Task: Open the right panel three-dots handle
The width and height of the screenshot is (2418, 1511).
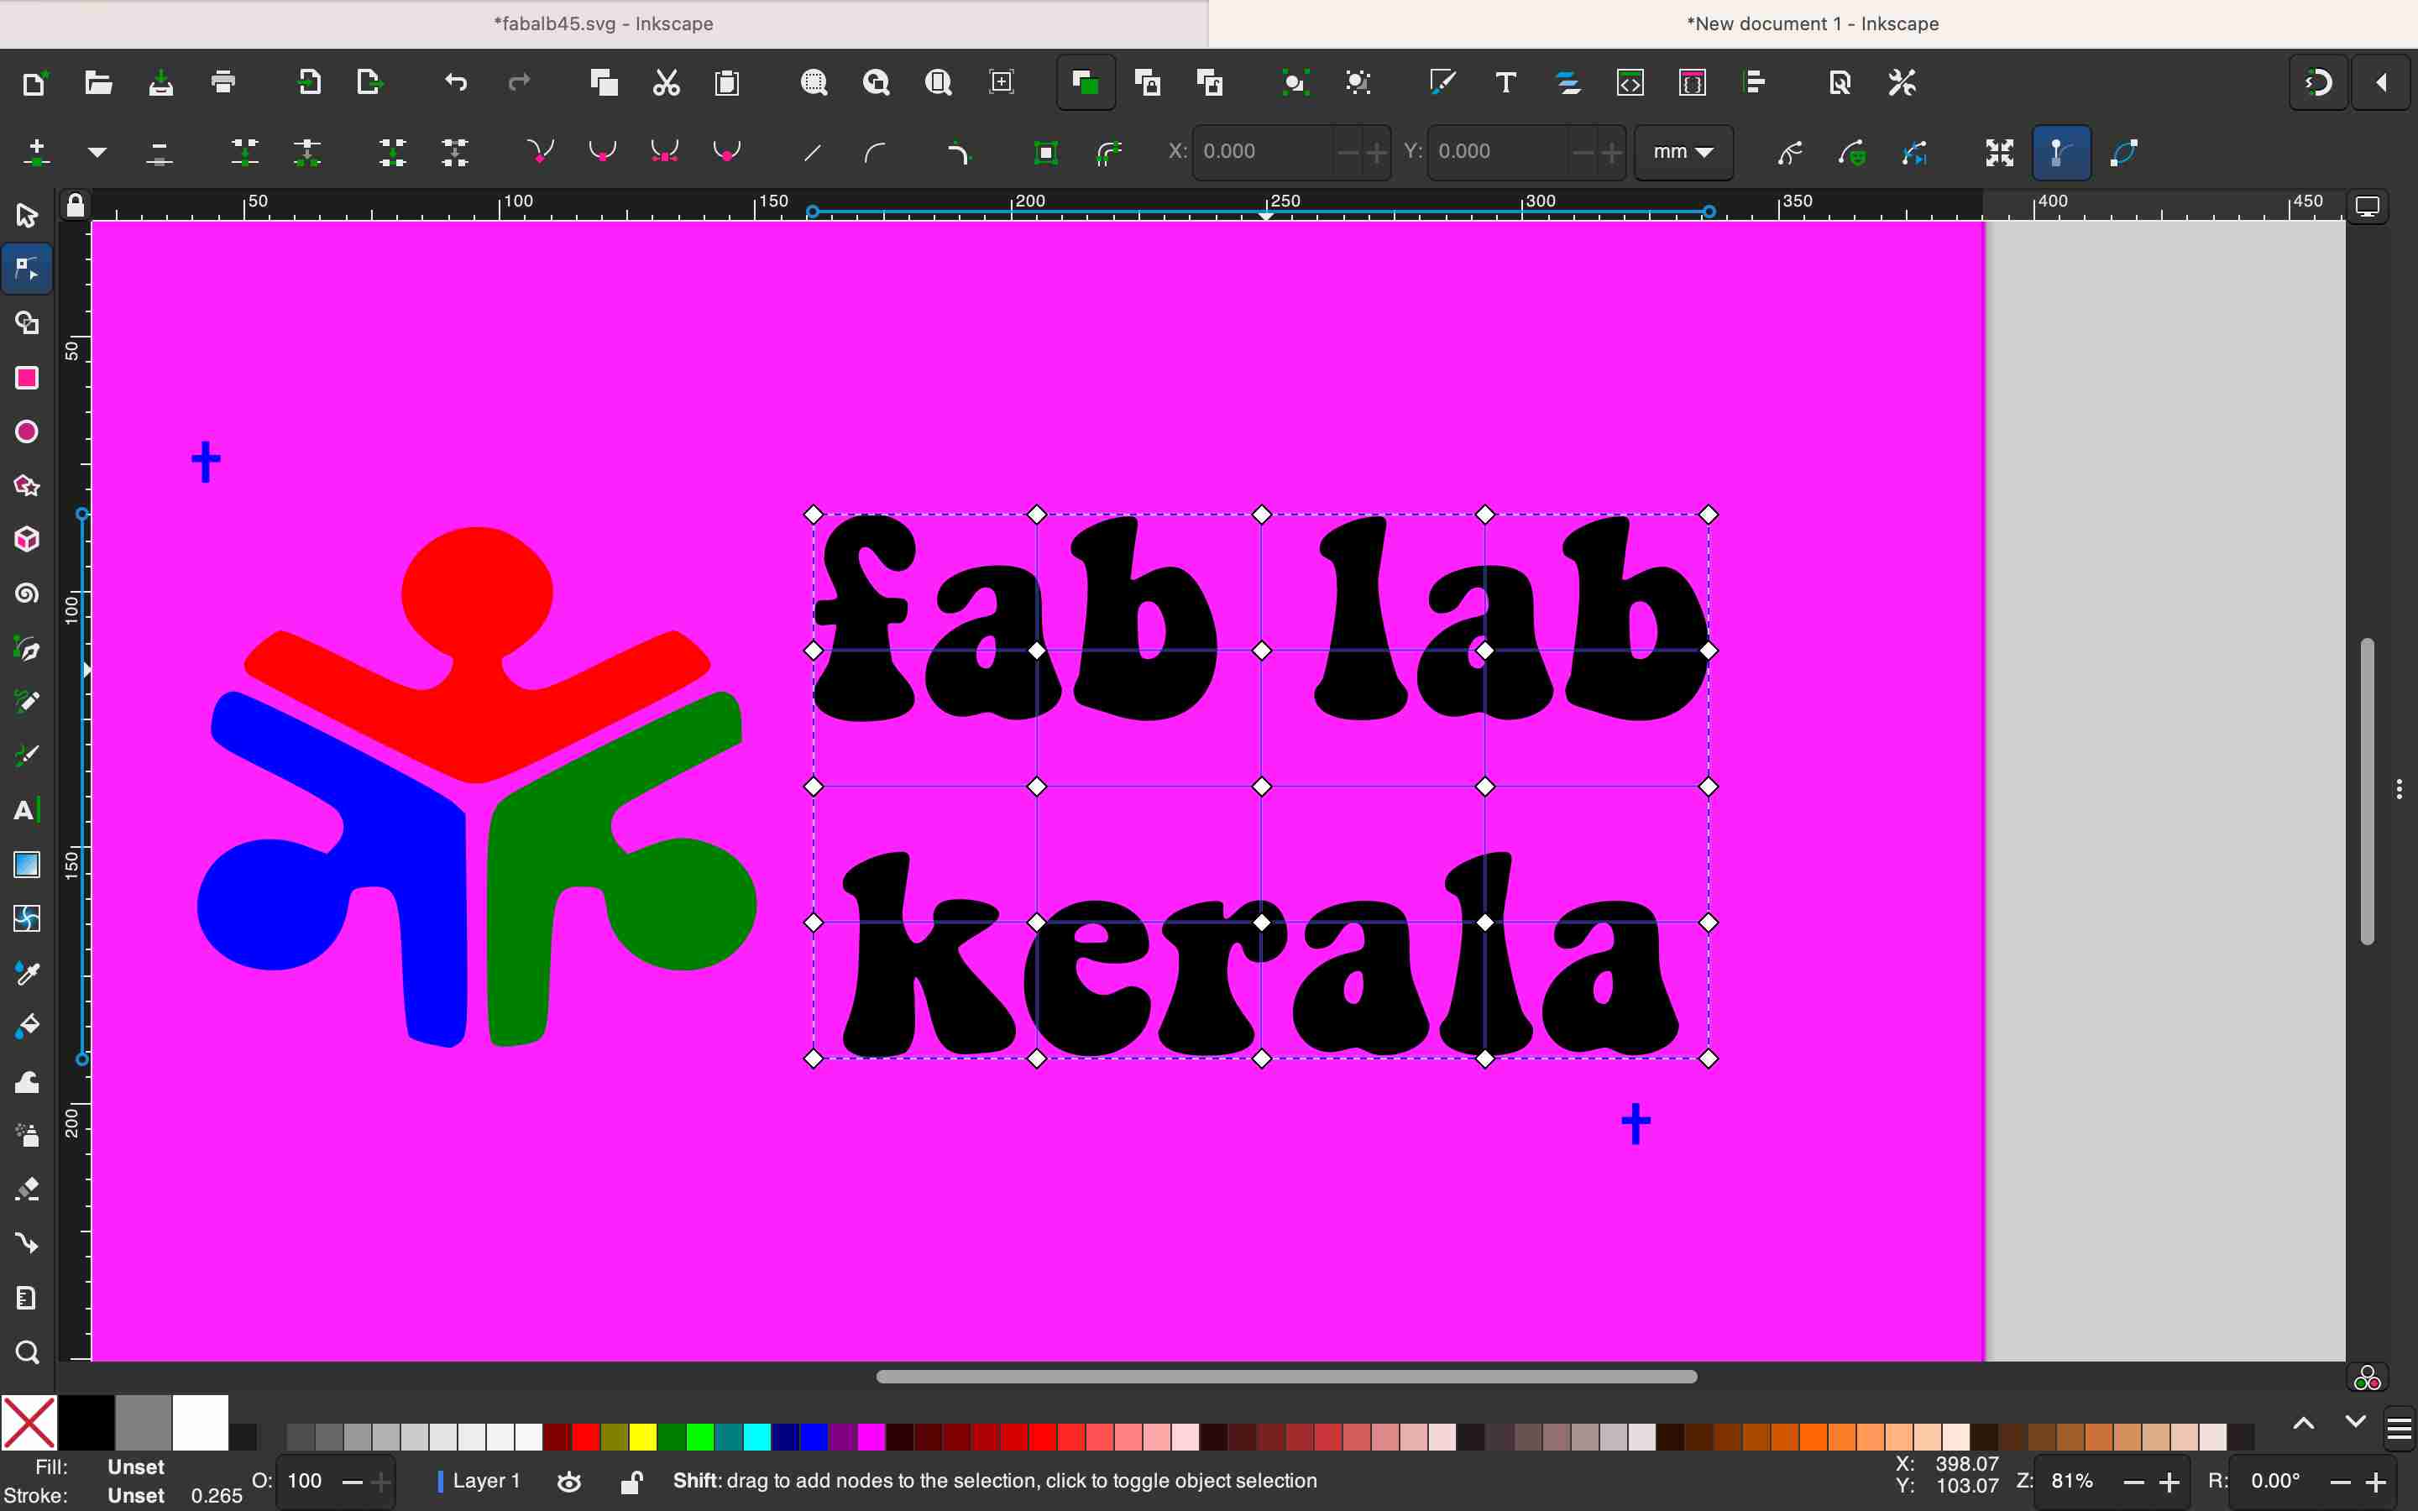Action: click(x=2399, y=789)
